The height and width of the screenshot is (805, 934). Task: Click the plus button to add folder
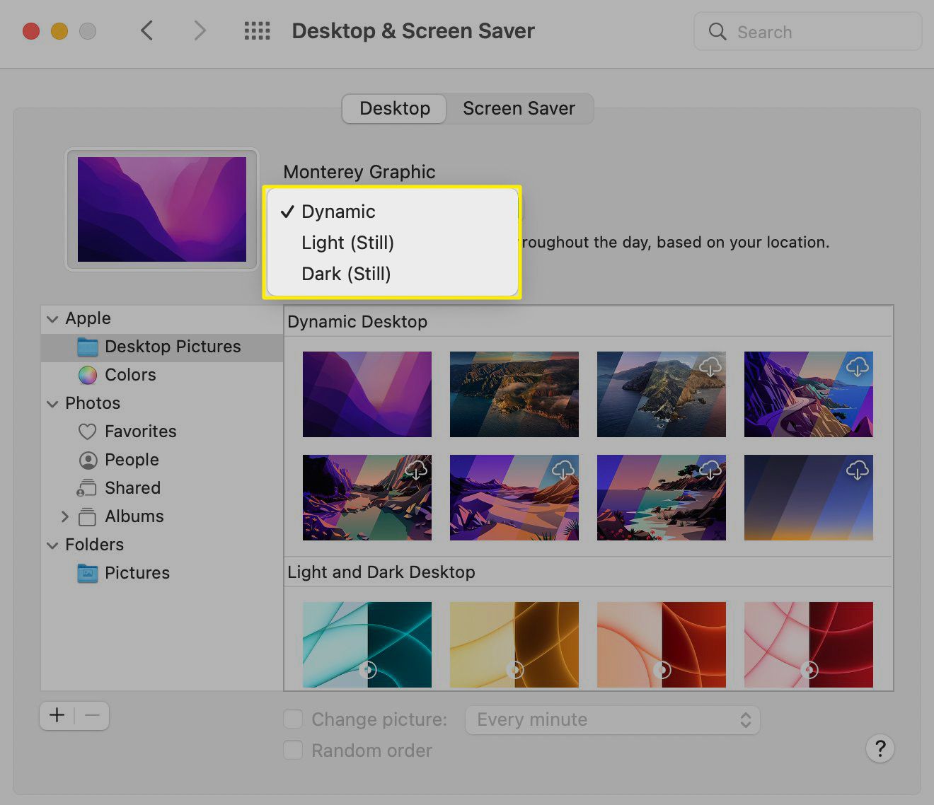[x=57, y=716]
